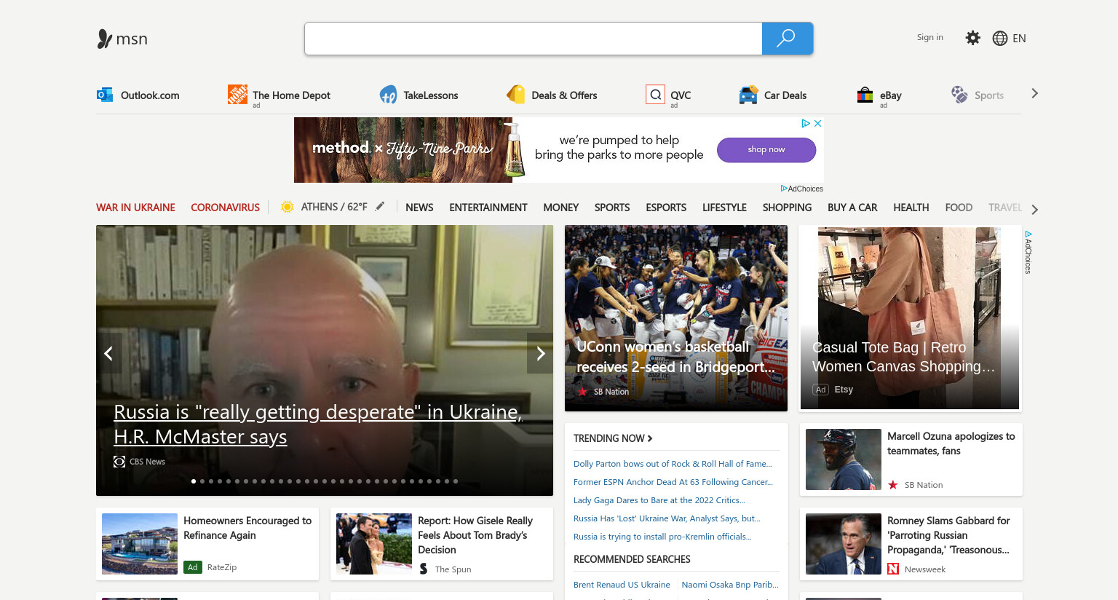Open Gisele and Tom Brady story thumbnail
This screenshot has height=600, width=1118.
point(374,544)
